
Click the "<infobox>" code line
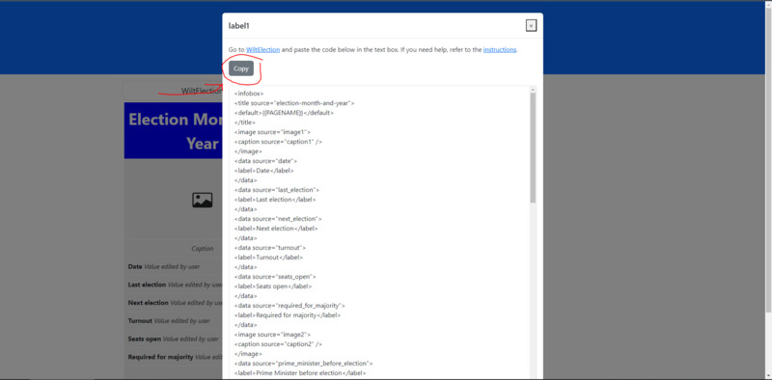point(249,93)
